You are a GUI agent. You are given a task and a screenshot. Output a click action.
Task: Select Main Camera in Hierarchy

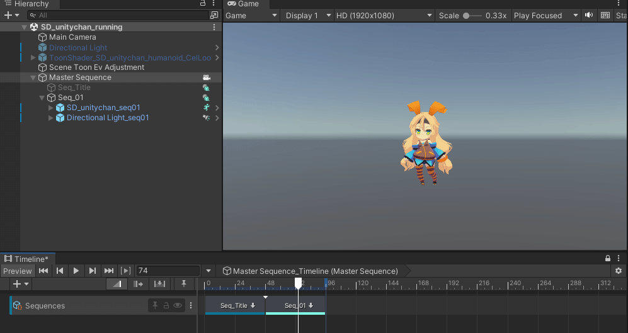[72, 37]
